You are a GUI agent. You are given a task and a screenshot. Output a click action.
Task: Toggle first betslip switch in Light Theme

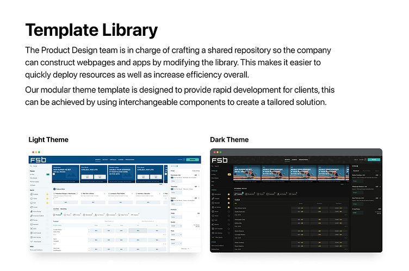(172, 178)
